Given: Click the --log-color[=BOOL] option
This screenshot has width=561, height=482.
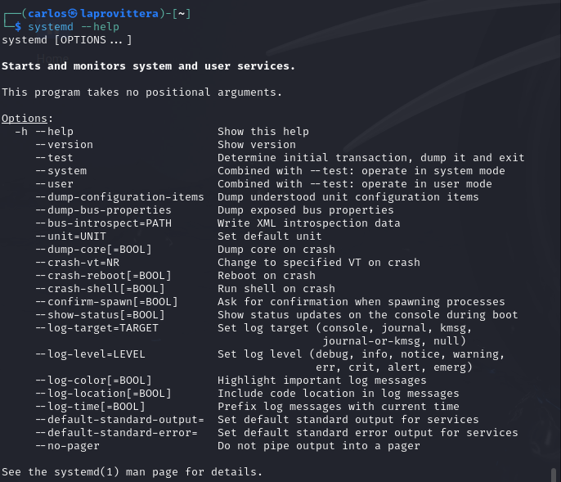Looking at the screenshot, I should click(94, 381).
